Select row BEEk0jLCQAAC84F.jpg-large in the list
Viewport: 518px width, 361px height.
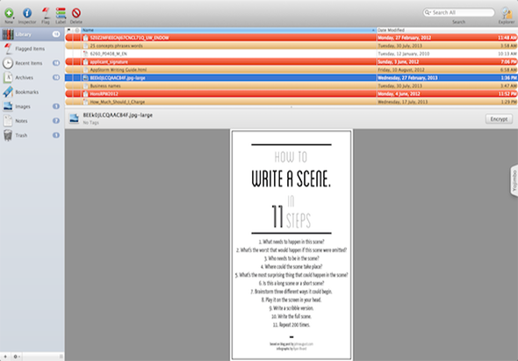pyautogui.click(x=291, y=77)
